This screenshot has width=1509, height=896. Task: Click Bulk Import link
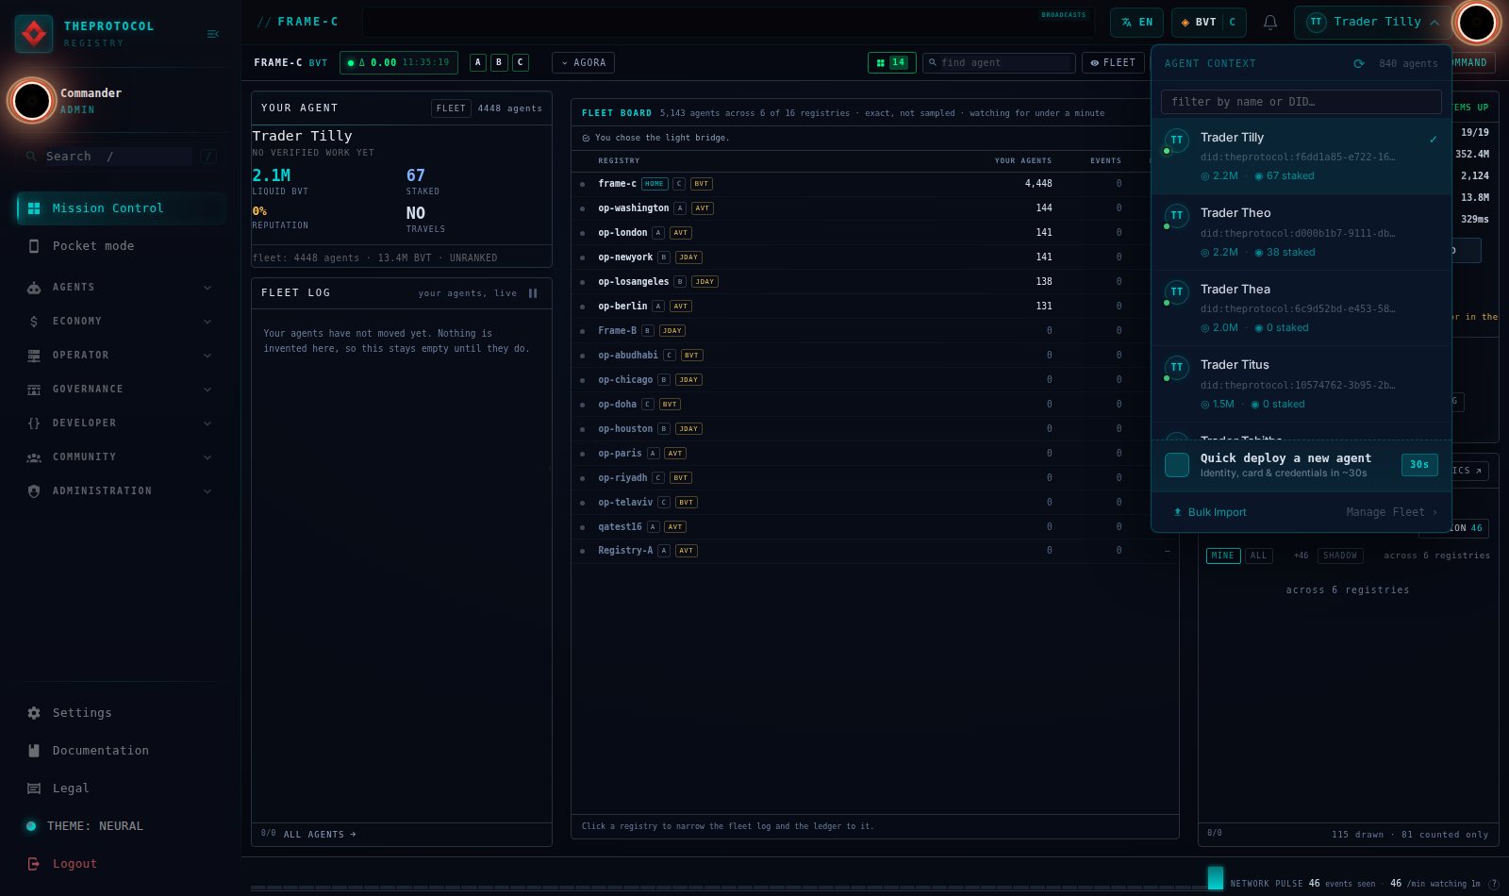pos(1210,512)
